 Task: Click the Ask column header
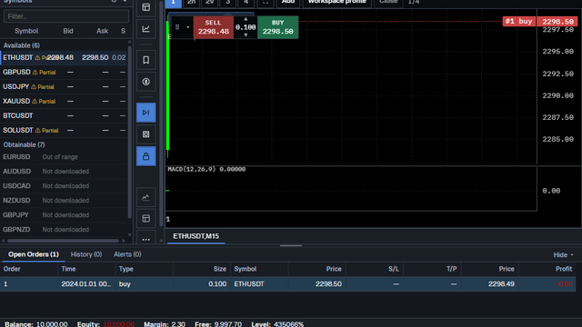click(102, 31)
